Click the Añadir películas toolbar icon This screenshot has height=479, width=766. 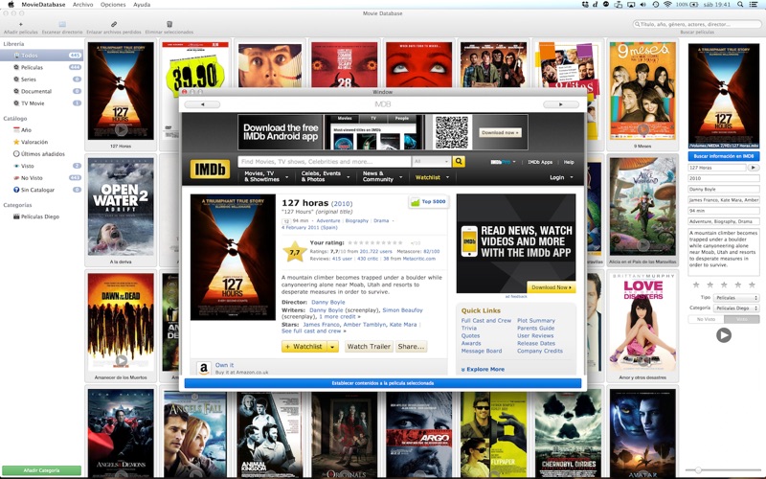point(20,24)
